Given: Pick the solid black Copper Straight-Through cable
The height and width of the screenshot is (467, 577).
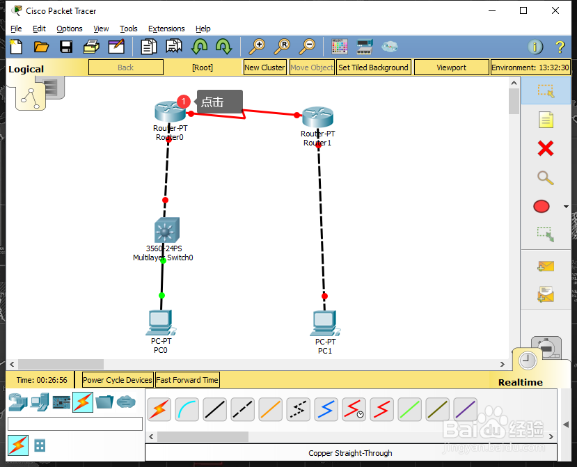Looking at the screenshot, I should pyautogui.click(x=215, y=409).
